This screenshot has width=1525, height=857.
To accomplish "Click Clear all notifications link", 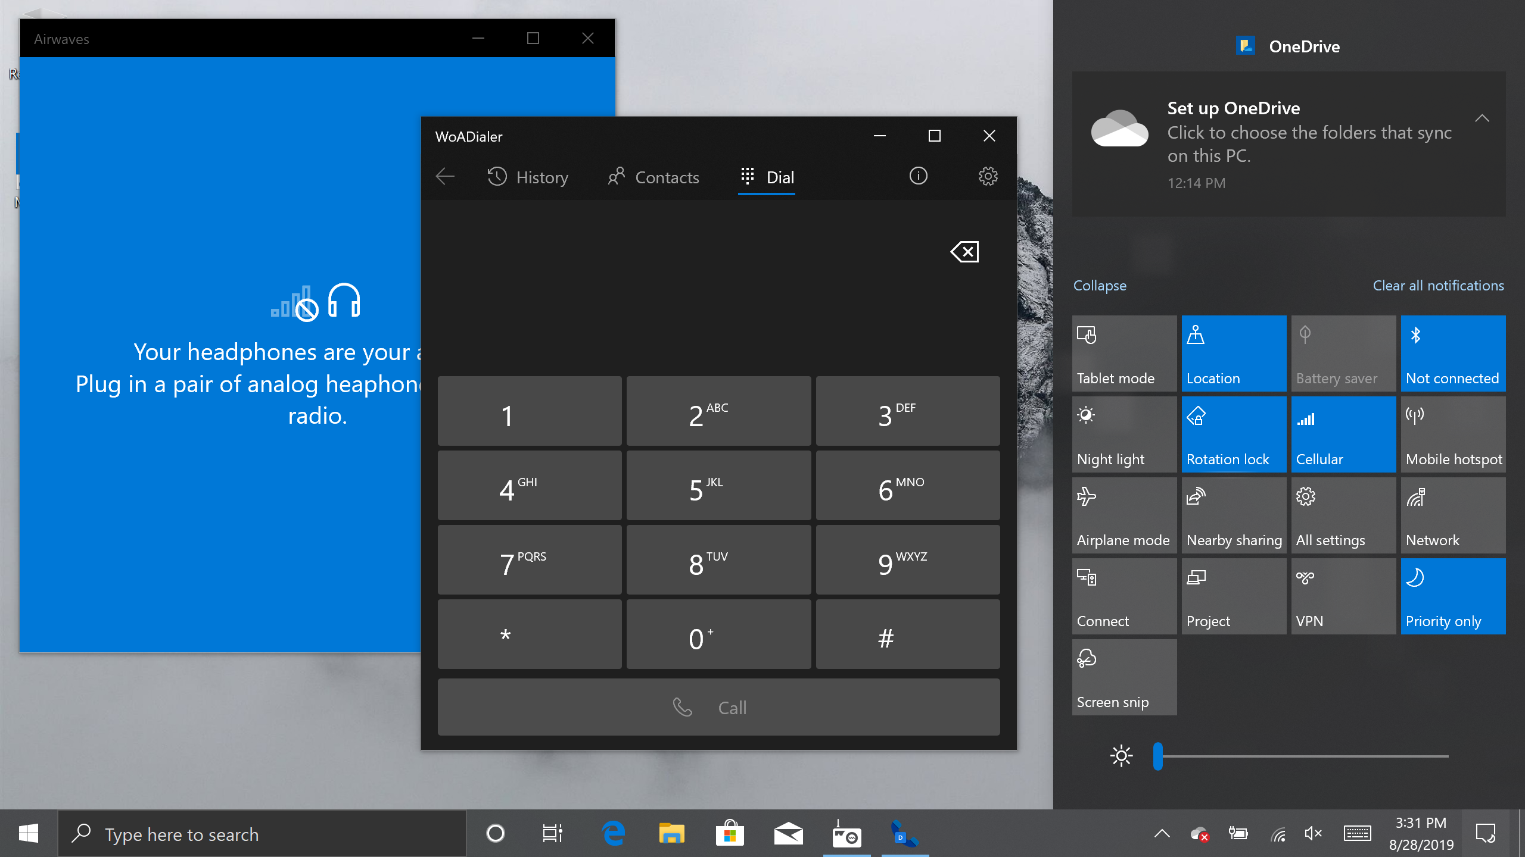I will point(1438,286).
